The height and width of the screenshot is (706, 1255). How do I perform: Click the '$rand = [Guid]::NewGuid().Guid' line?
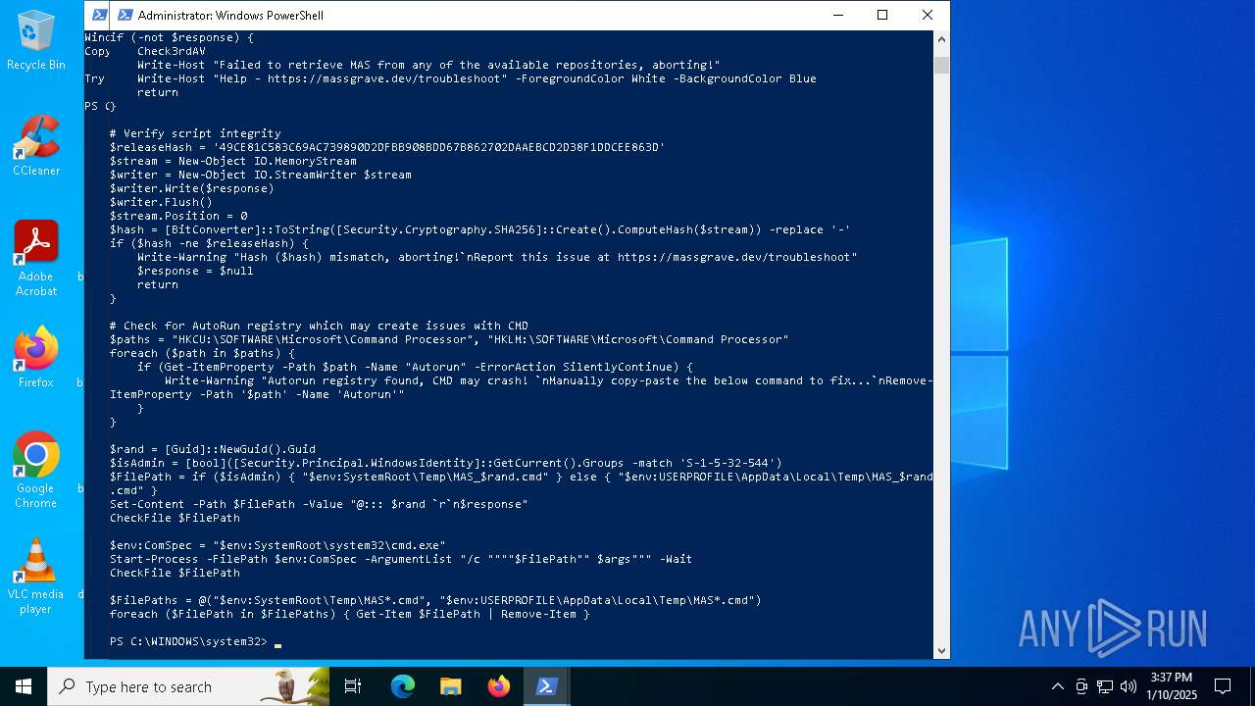point(213,449)
